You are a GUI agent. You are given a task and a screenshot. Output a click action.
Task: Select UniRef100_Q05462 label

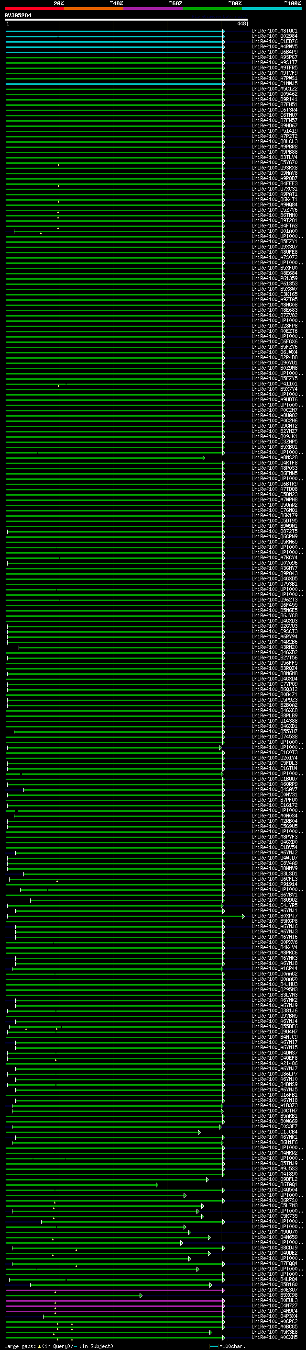274,94
